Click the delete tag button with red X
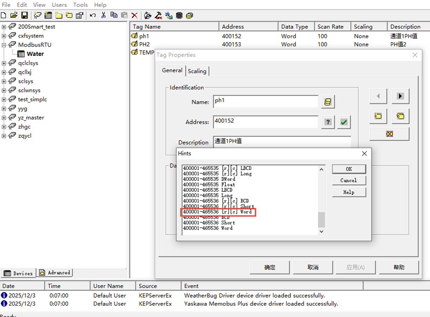 pos(389,134)
